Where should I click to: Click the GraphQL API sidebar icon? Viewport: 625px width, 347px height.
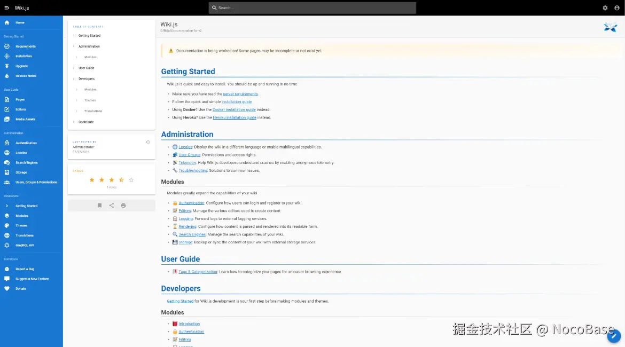point(7,246)
